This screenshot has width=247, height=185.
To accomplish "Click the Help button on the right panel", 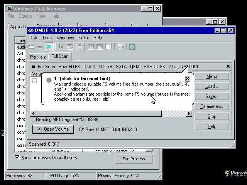I will [x=212, y=126].
